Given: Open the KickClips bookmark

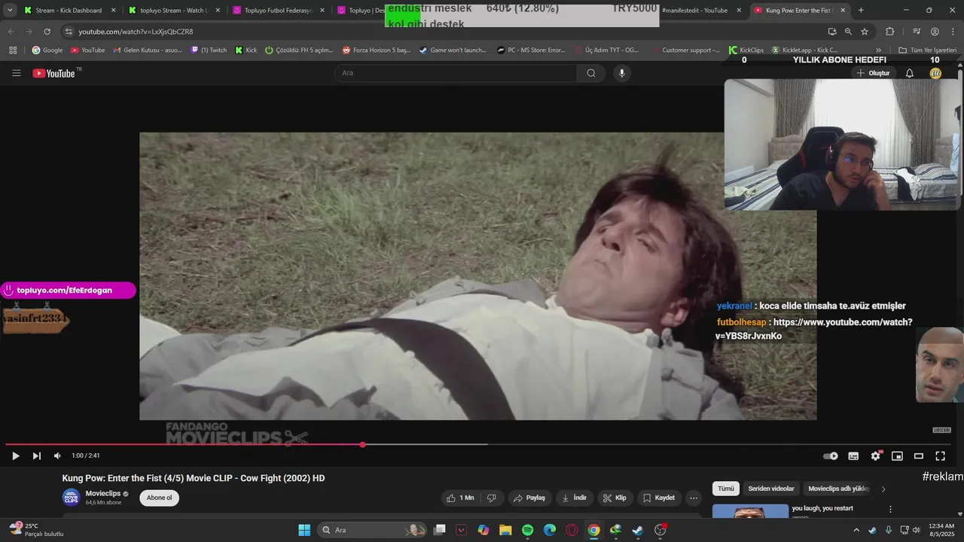Looking at the screenshot, I should coord(746,50).
